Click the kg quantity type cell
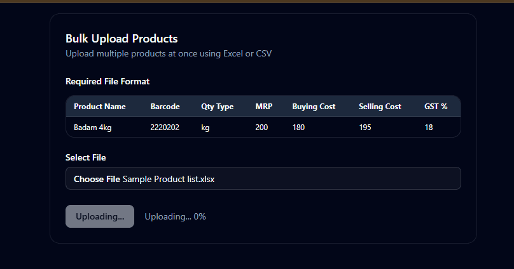Viewport: 514px width, 269px height. click(x=205, y=128)
